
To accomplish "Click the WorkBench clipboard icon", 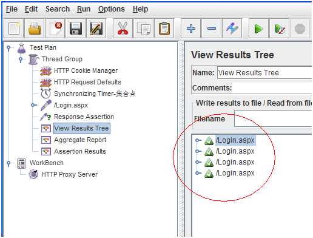I will coord(21,163).
